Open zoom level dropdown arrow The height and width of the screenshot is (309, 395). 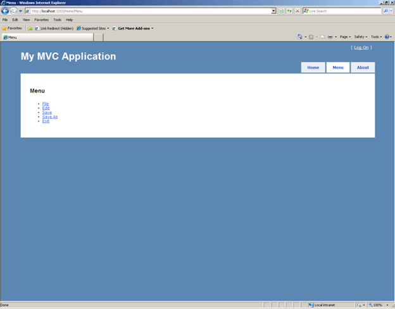point(387,305)
